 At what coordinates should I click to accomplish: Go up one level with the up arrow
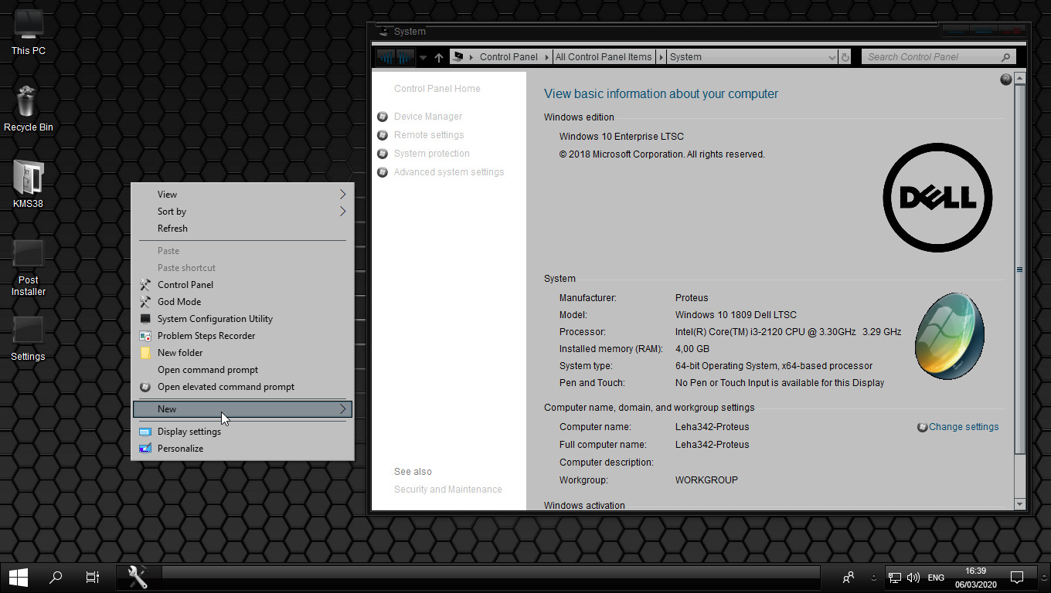pos(439,57)
